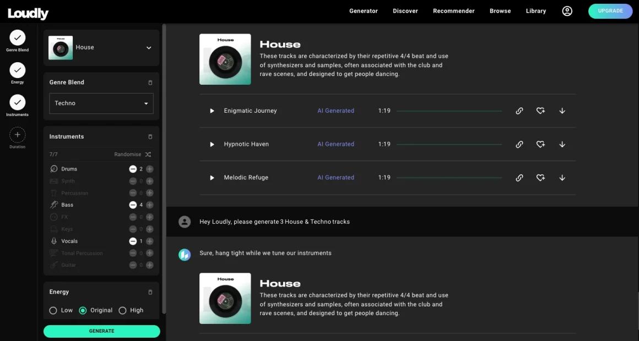Go to the Instruments step in sidebar
The image size is (639, 341).
click(18, 106)
